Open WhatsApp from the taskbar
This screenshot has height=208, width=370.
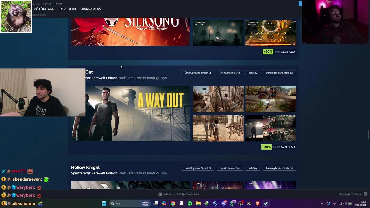coord(232,203)
